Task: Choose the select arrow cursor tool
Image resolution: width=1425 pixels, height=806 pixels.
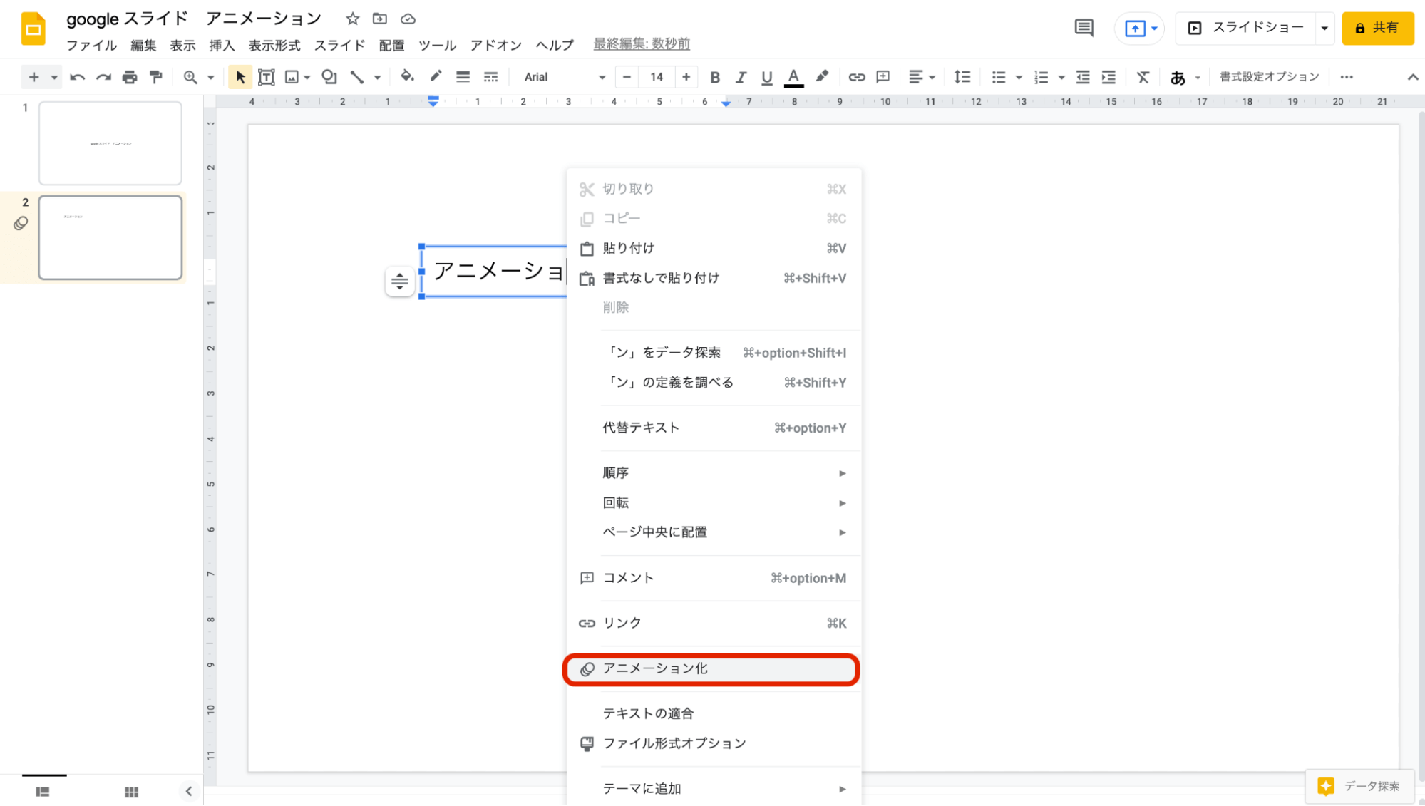Action: click(x=240, y=77)
